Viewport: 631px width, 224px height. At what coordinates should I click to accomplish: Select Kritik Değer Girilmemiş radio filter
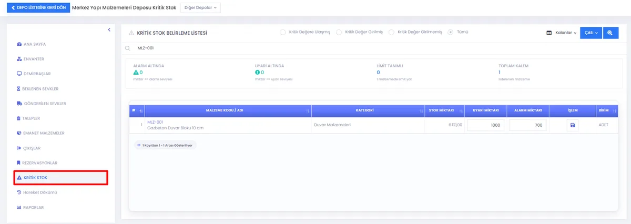click(x=391, y=32)
